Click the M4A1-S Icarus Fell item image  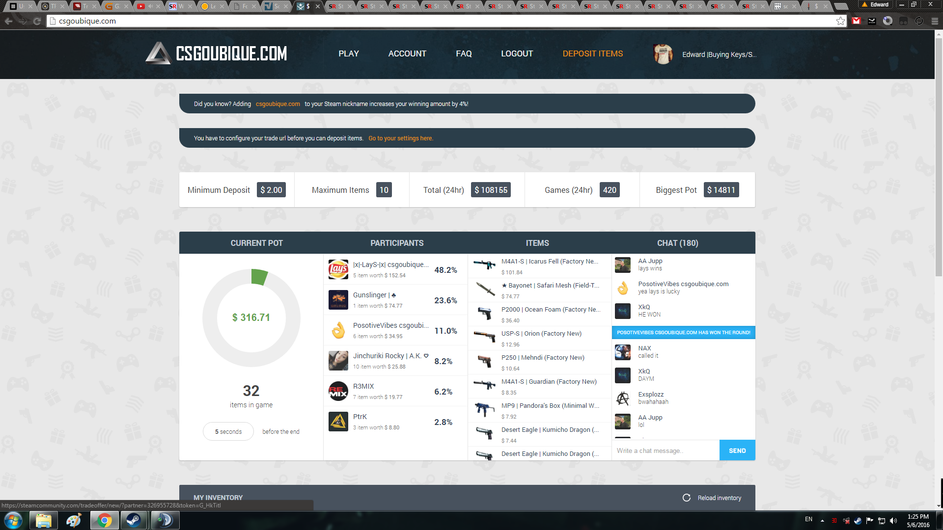(x=484, y=265)
